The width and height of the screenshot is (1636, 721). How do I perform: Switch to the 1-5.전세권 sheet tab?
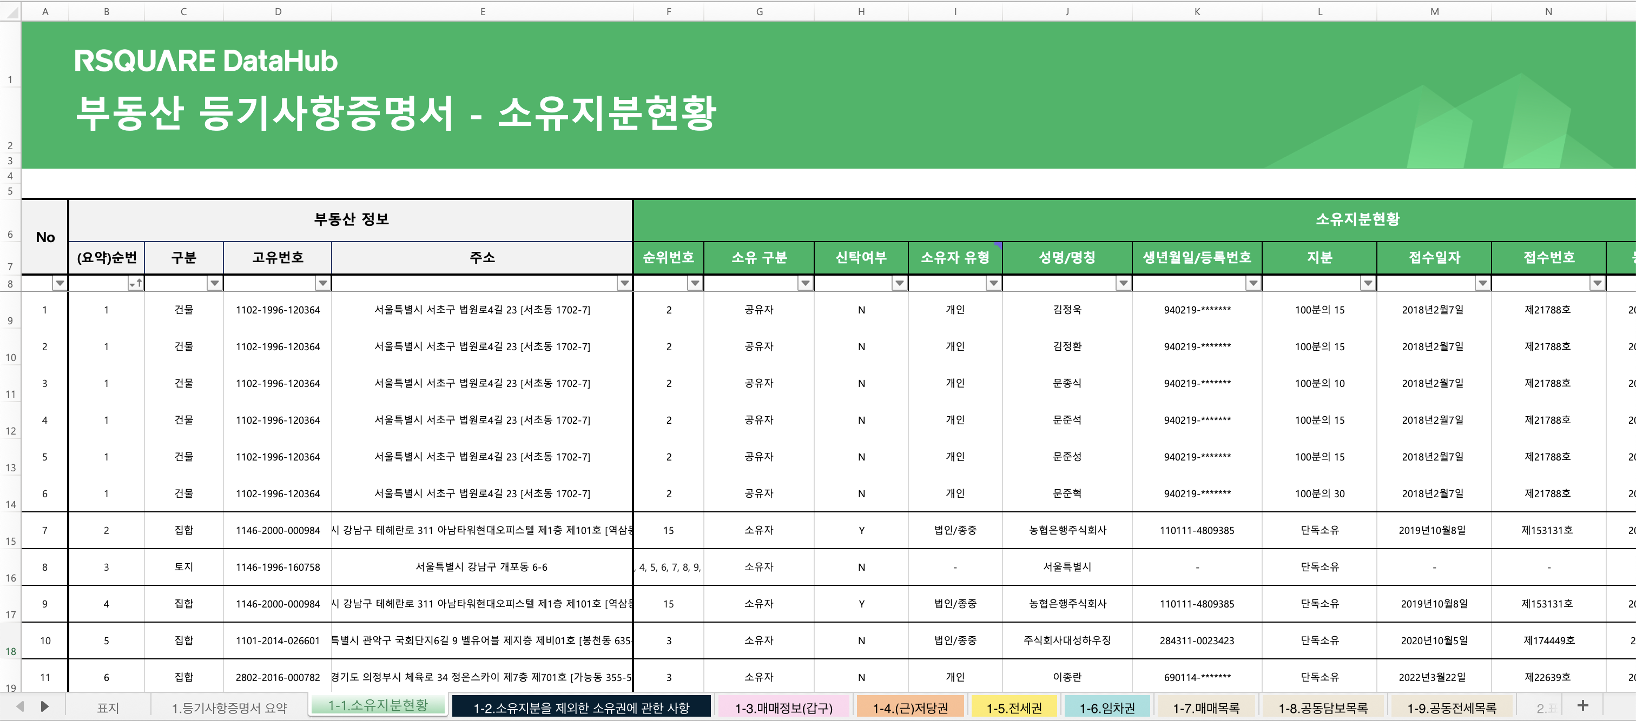(x=1014, y=707)
